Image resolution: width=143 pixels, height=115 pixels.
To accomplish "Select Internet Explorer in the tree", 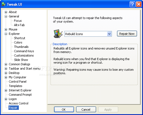I will coord(20,90).
